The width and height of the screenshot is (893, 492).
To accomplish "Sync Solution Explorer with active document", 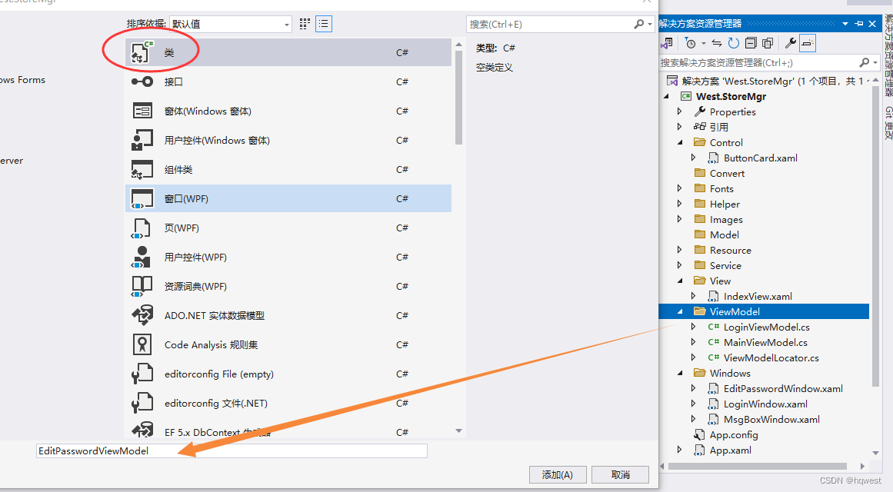I will [x=717, y=43].
